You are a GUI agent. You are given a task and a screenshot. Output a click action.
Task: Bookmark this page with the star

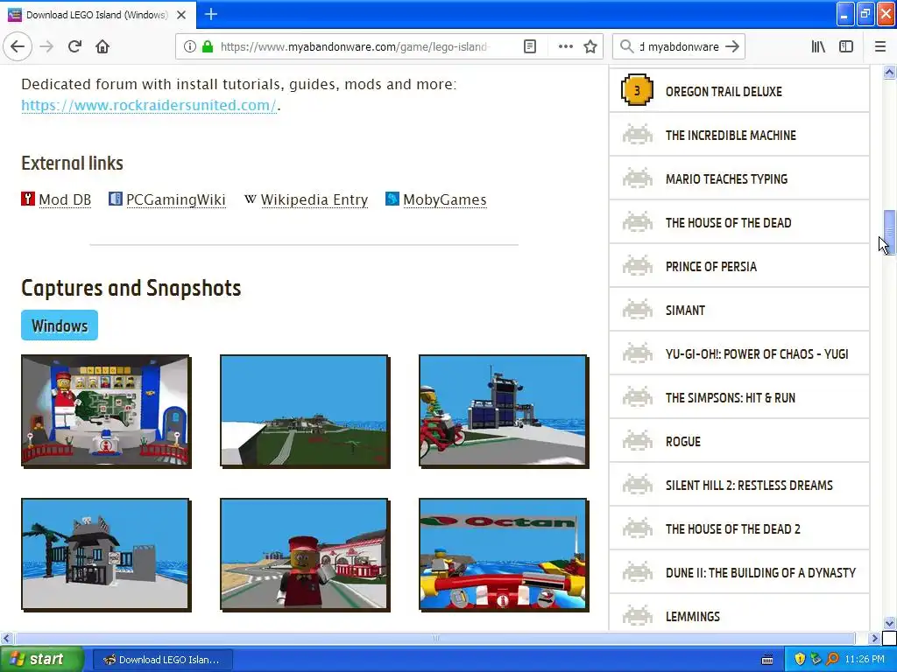tap(590, 47)
